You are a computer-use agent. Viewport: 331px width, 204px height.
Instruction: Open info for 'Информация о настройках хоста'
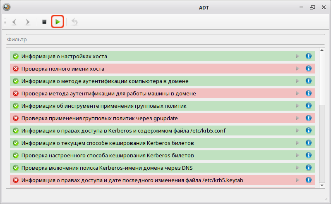(308, 56)
